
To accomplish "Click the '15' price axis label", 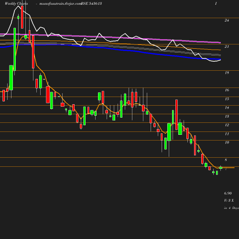I will (227, 99).
